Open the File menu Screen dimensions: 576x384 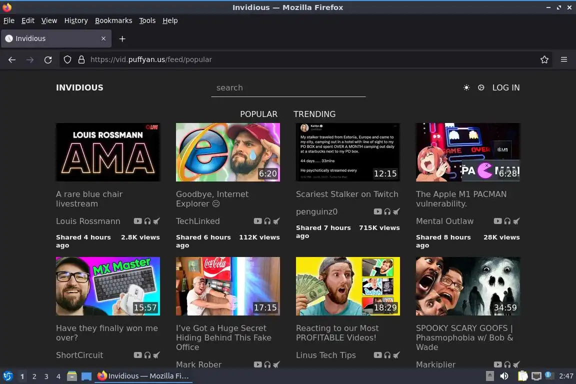(9, 20)
